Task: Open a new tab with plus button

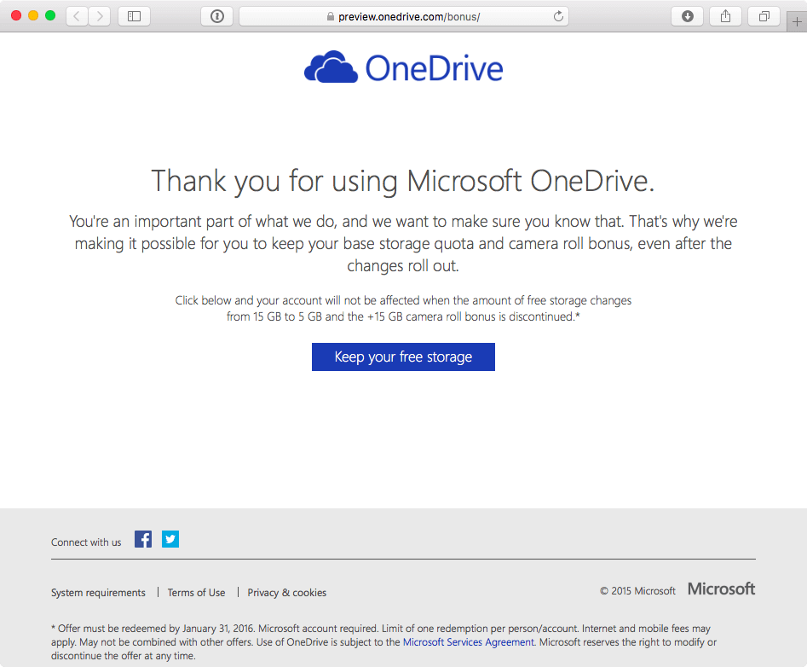Action: [797, 21]
